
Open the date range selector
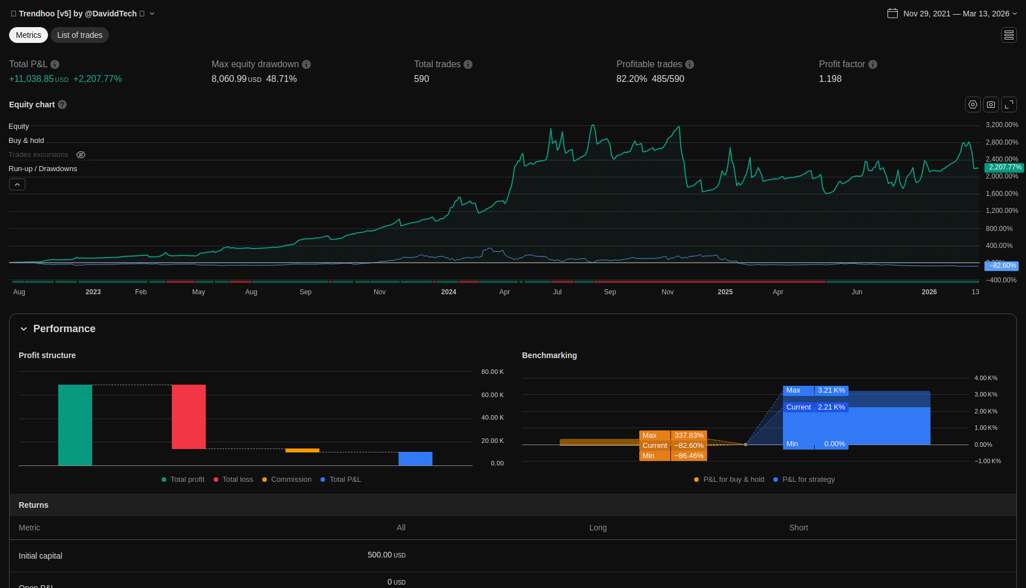952,14
